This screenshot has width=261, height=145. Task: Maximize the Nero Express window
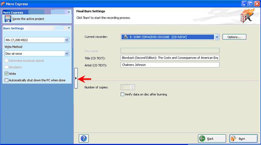[251, 3]
